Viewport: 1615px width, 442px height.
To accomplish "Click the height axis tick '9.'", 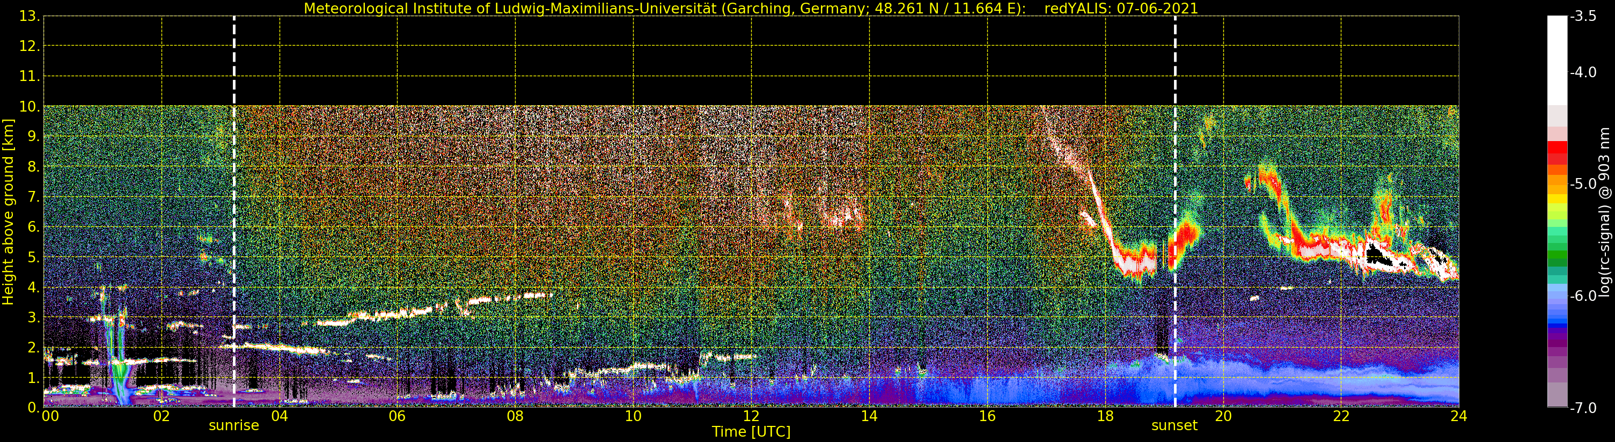I will click(33, 137).
